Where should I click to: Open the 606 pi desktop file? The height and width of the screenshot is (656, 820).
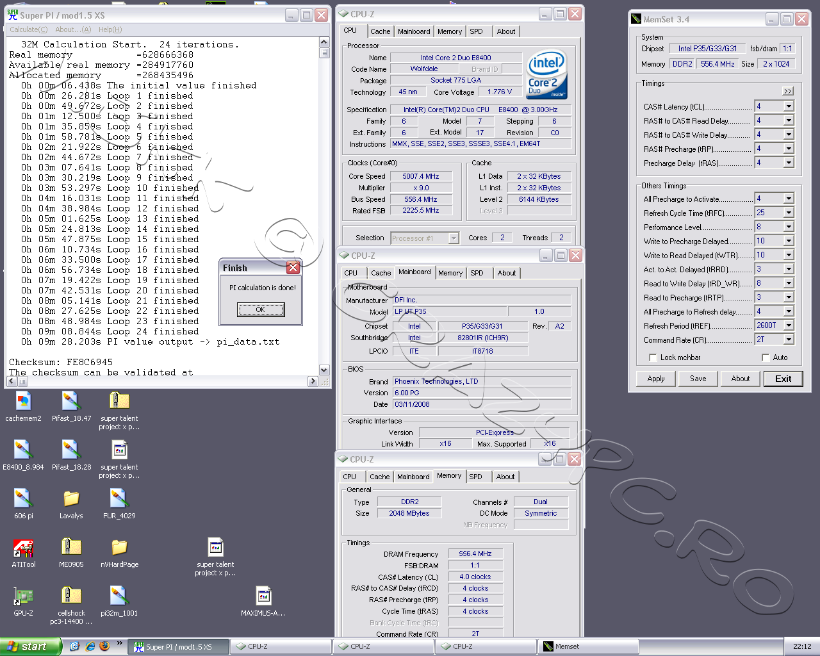point(23,504)
